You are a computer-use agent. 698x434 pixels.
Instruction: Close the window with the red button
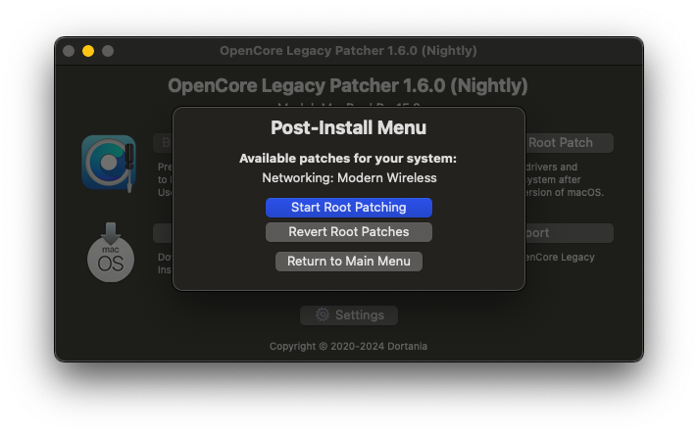69,51
